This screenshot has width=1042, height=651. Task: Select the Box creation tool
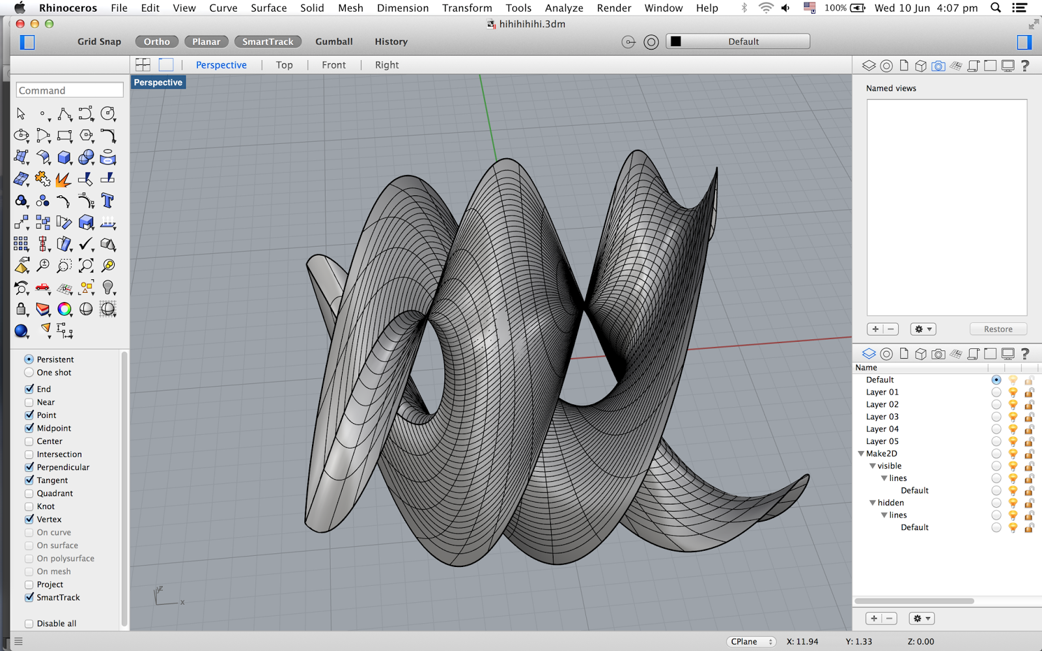click(x=63, y=158)
